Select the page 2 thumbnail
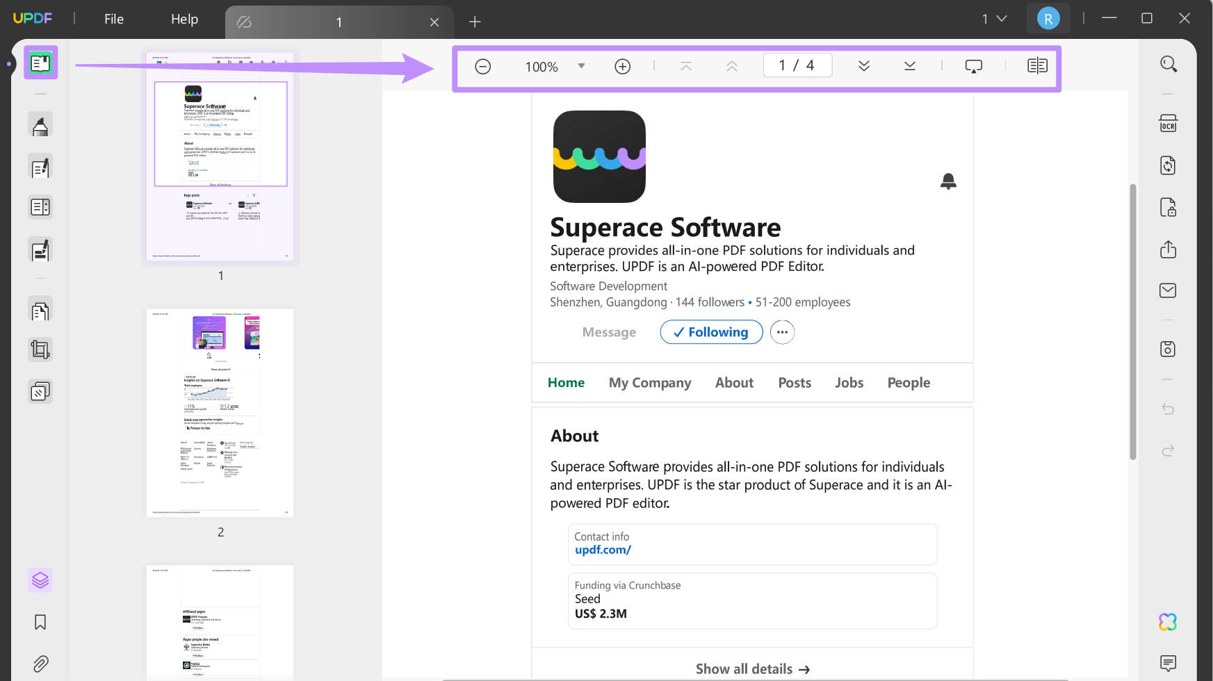The width and height of the screenshot is (1213, 681). pyautogui.click(x=220, y=412)
